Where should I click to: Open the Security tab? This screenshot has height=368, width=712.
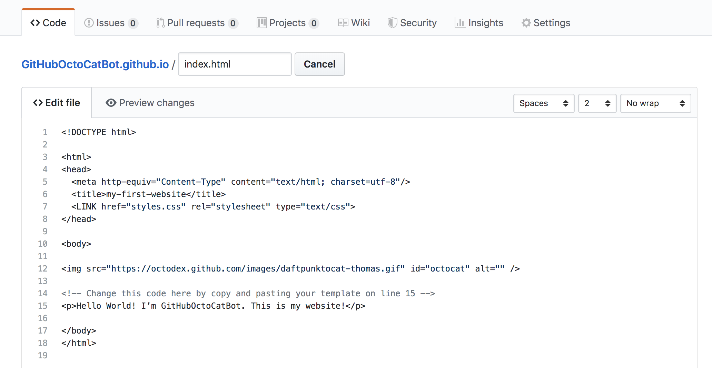point(412,23)
